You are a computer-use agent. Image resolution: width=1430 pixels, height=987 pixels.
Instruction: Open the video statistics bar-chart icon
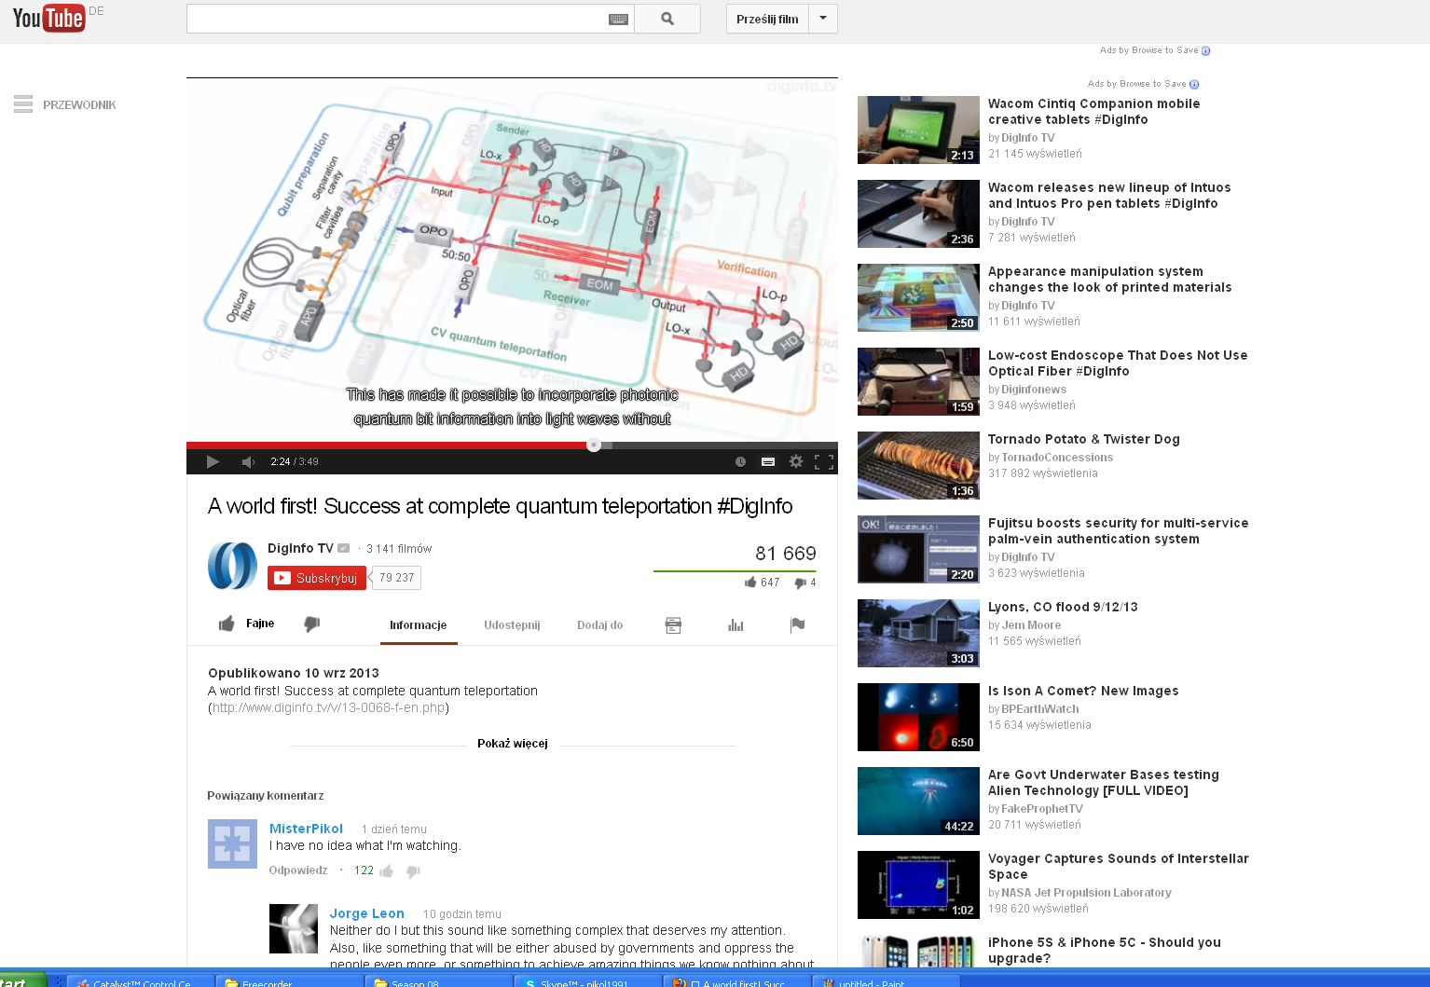(736, 625)
